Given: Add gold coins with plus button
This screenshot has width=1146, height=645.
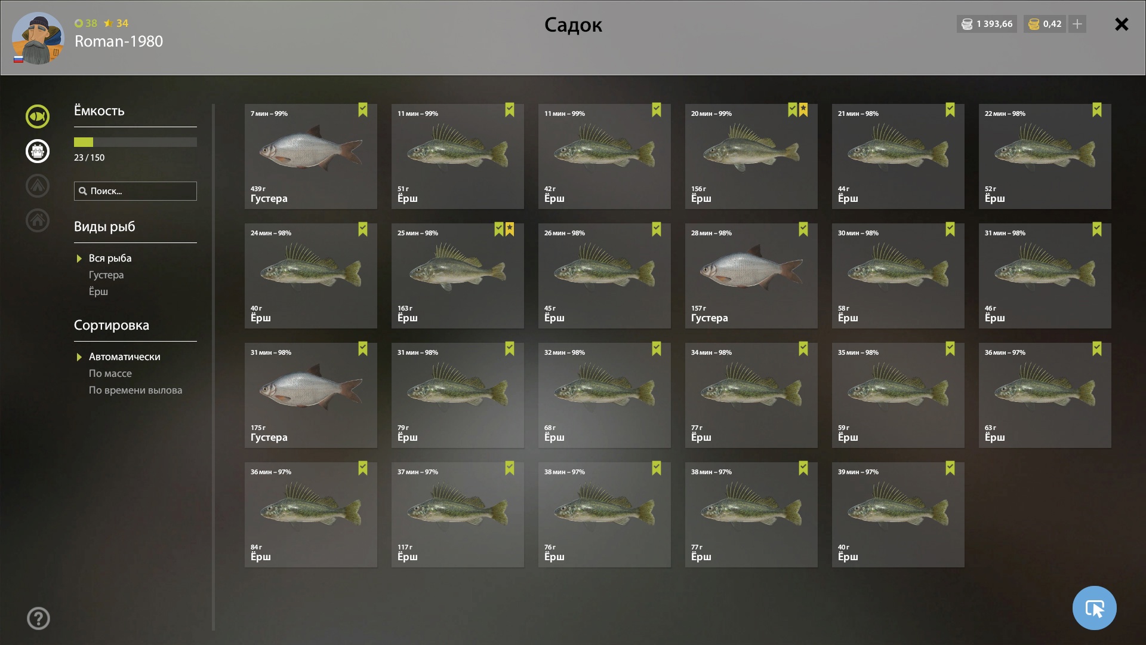Looking at the screenshot, I should tap(1077, 24).
